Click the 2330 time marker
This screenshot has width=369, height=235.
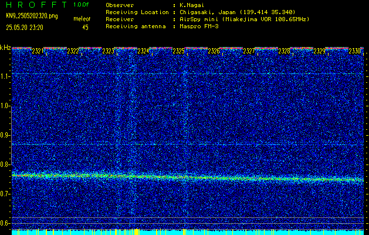(354, 51)
